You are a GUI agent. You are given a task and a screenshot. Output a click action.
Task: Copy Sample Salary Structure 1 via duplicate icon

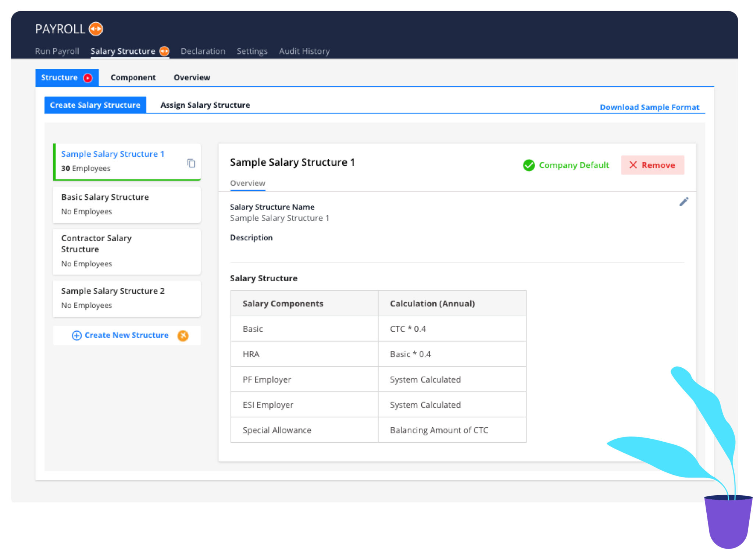point(191,163)
